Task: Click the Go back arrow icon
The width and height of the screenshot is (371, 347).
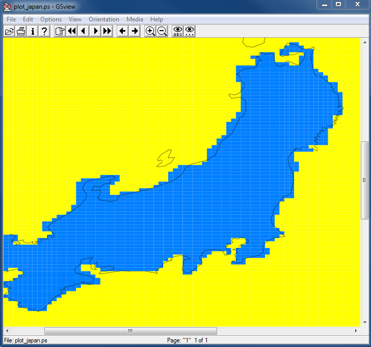Action: coord(122,31)
